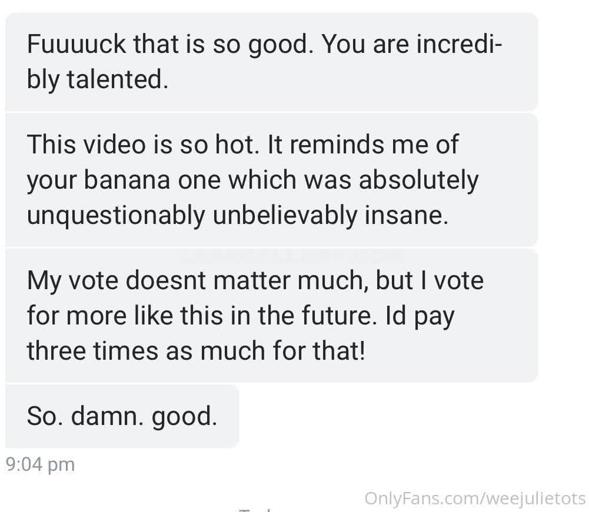589x512 pixels.
Task: Click "three times" in the third message
Action: tap(94, 351)
